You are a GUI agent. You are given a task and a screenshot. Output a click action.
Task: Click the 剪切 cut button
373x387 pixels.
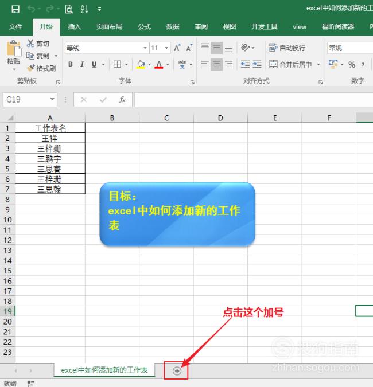pyautogui.click(x=38, y=44)
